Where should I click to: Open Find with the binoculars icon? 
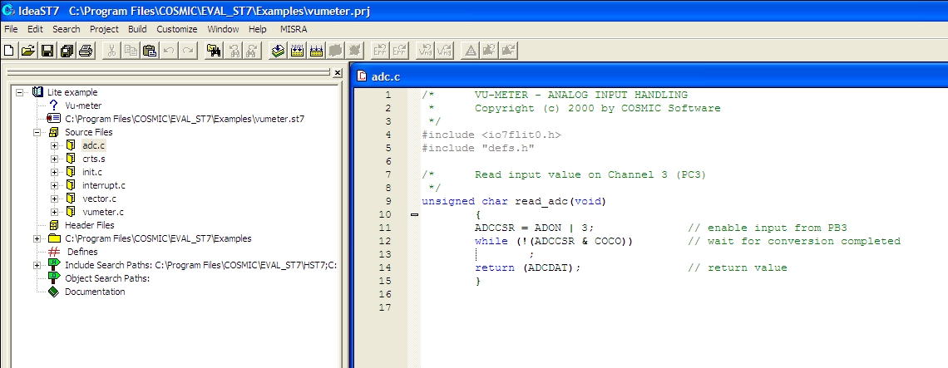tap(214, 51)
